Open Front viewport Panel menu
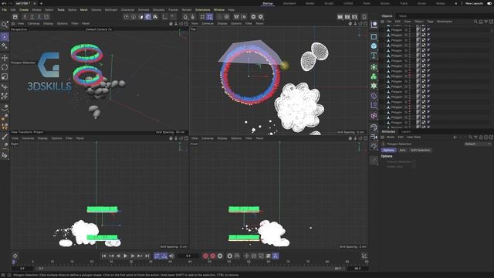The width and height of the screenshot is (494, 278). [x=259, y=138]
